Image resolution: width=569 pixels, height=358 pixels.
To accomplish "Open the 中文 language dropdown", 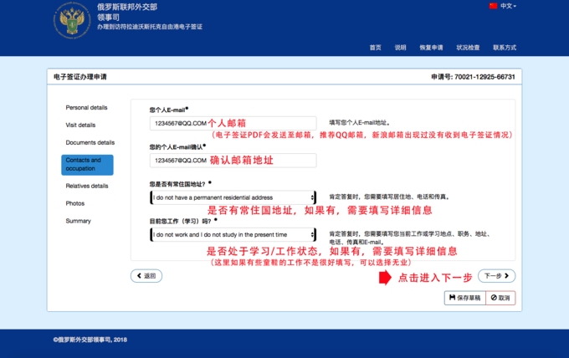I will (x=508, y=6).
